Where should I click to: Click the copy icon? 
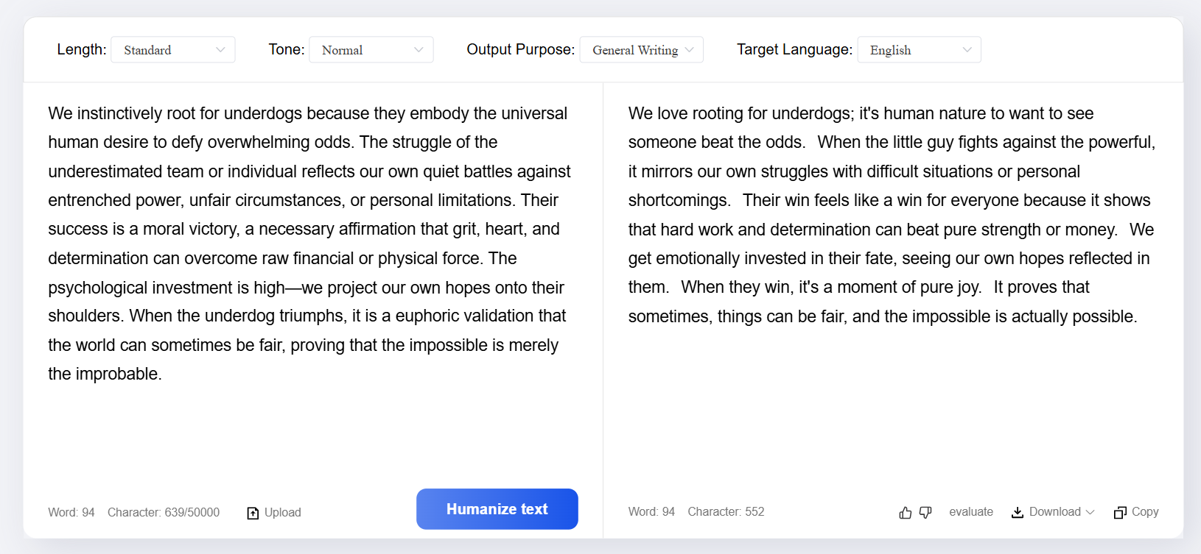click(x=1121, y=512)
